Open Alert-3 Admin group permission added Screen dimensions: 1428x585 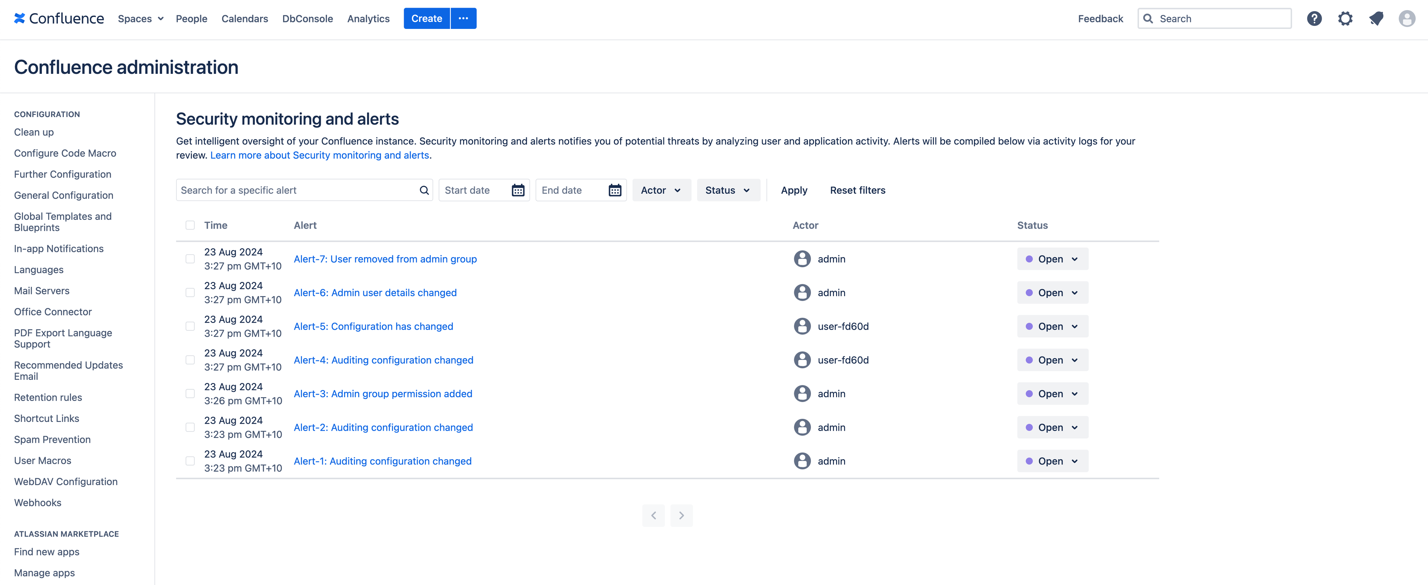click(383, 393)
